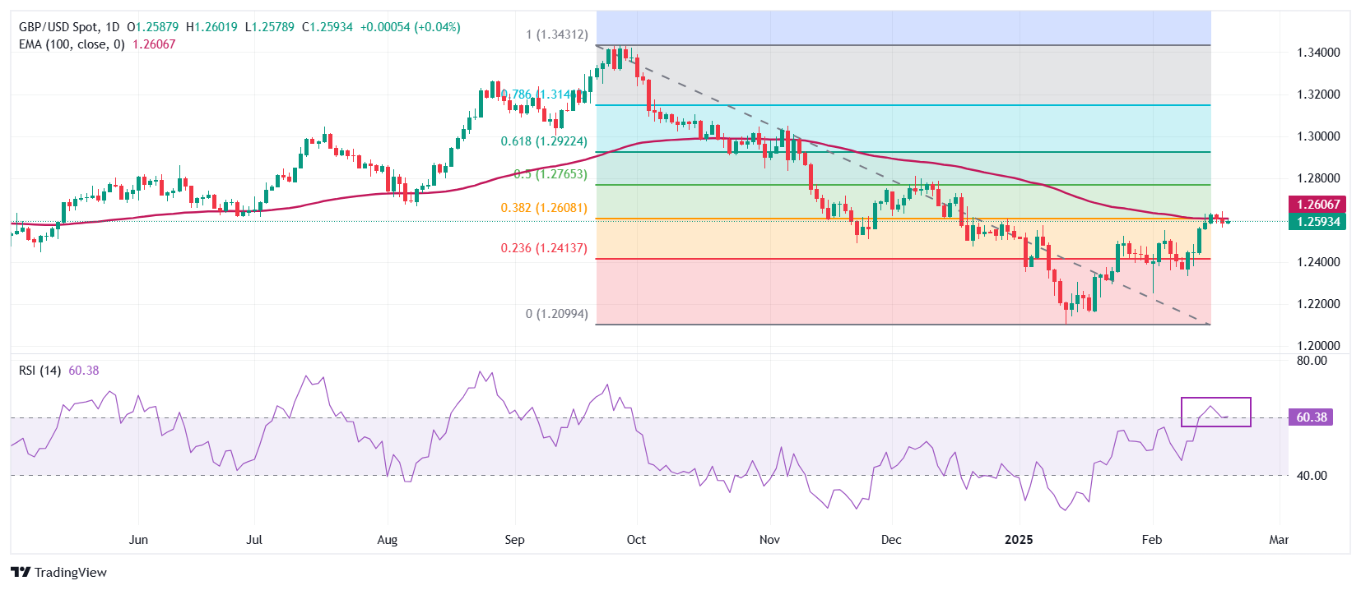This screenshot has height=590, width=1361.
Task: Click the 1 (1.34312) Fibonacci top label
Action: pos(557,35)
